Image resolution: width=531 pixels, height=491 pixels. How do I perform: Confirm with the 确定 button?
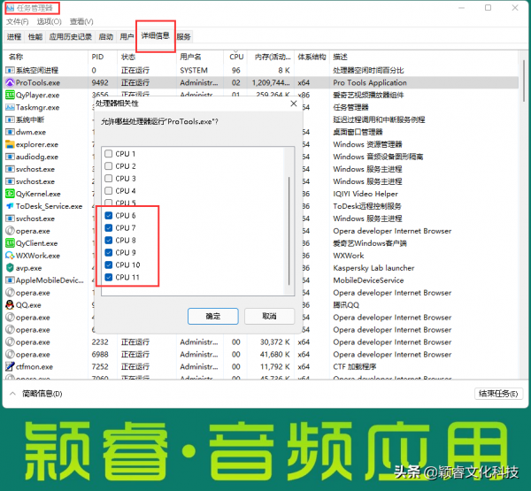(x=213, y=316)
